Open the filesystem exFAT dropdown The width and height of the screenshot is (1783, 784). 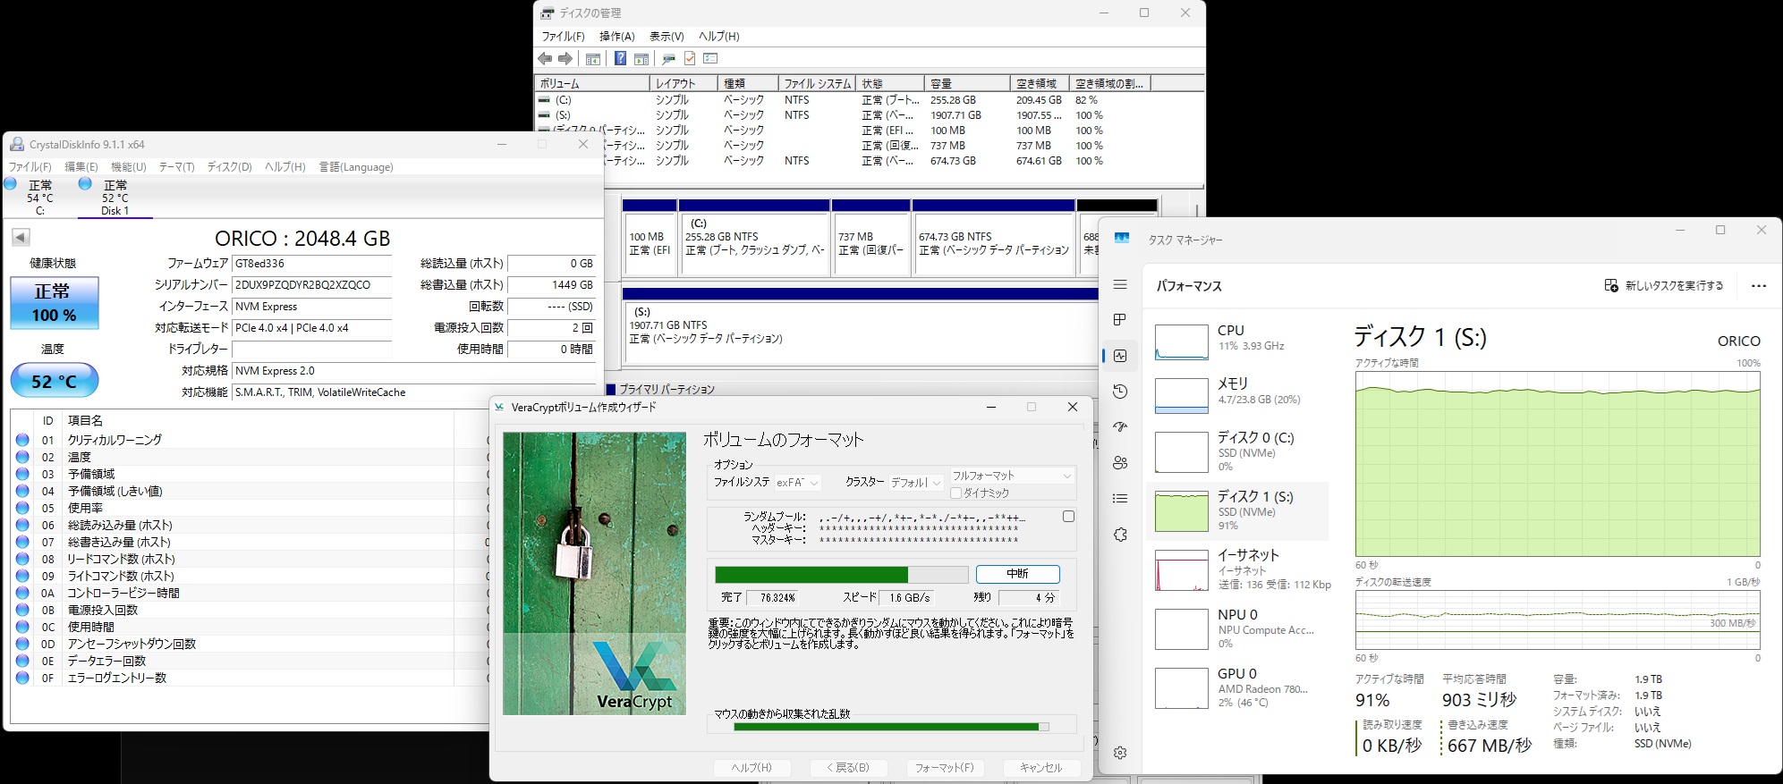797,483
